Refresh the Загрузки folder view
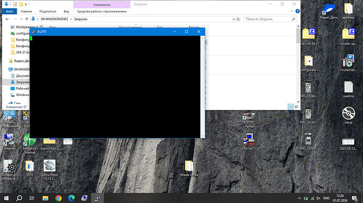This screenshot has width=363, height=203. click(238, 19)
